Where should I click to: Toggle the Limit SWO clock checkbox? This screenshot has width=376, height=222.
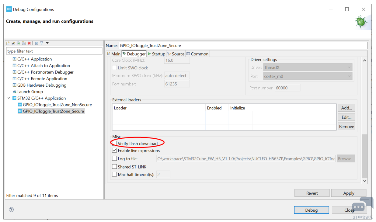pyautogui.click(x=114, y=68)
